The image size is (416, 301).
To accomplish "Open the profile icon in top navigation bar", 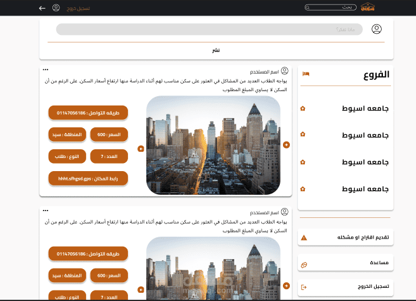I will pos(56,7).
